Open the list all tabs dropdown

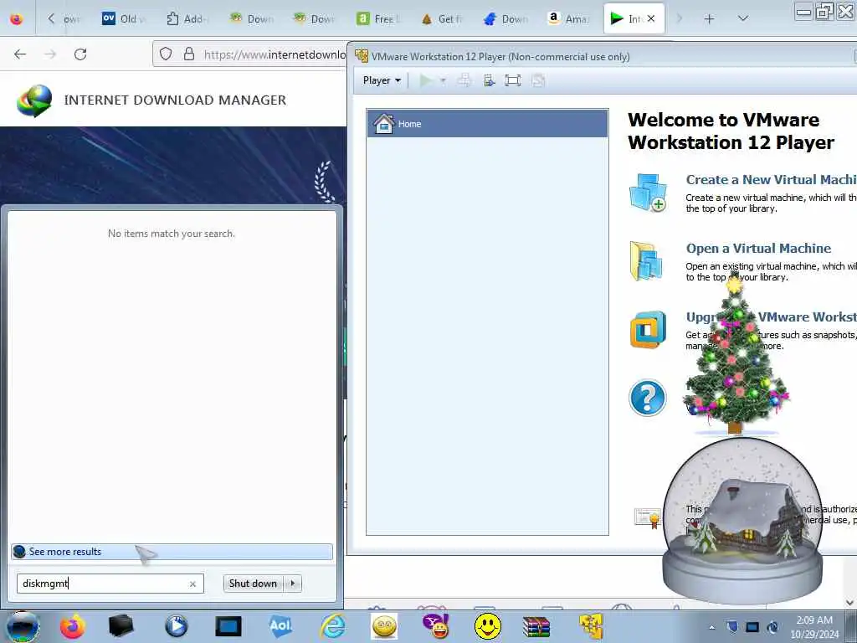click(743, 18)
